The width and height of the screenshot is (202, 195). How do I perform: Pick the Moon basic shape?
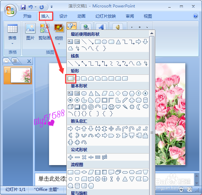139,107
